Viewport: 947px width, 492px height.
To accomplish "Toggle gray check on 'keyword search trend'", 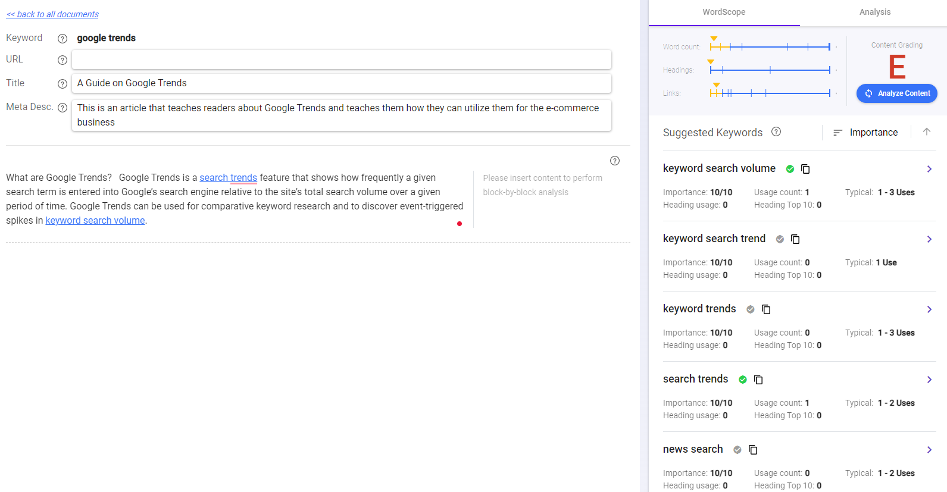I will pos(780,239).
